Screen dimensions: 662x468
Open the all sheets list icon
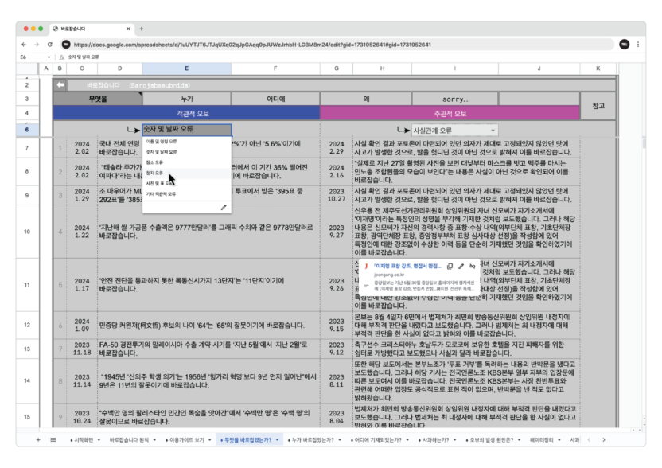[x=53, y=439]
